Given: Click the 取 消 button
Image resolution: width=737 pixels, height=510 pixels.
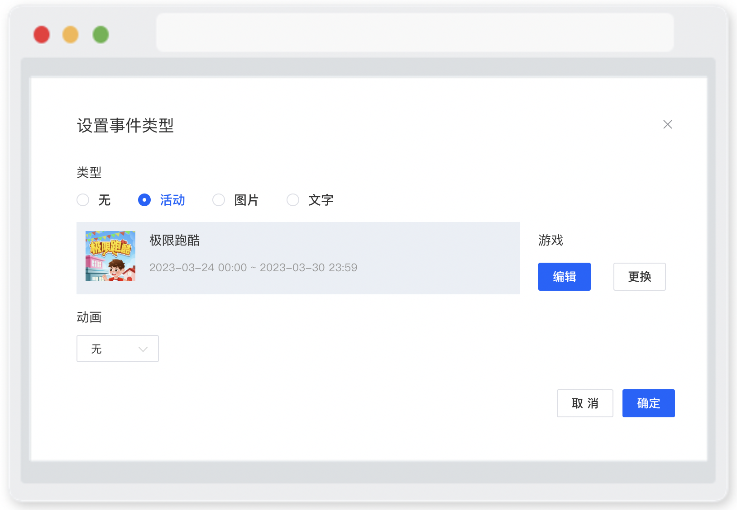Looking at the screenshot, I should [x=585, y=403].
